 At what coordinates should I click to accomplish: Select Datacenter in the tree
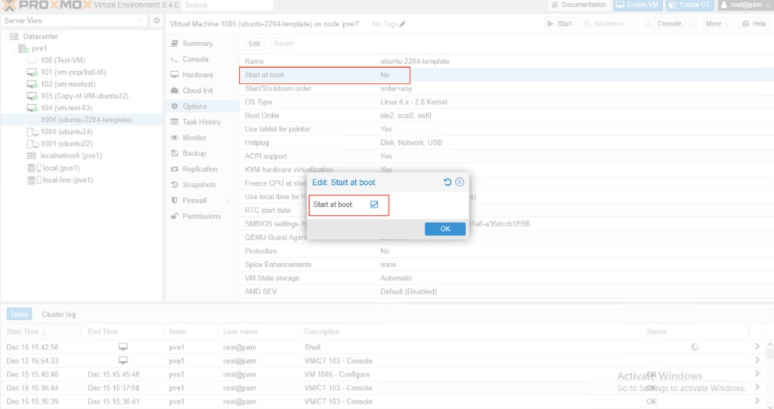click(x=41, y=36)
